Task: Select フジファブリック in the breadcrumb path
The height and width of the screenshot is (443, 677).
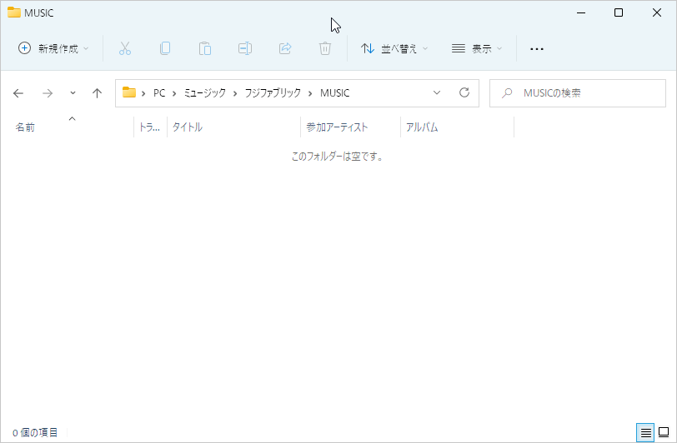Action: click(273, 93)
